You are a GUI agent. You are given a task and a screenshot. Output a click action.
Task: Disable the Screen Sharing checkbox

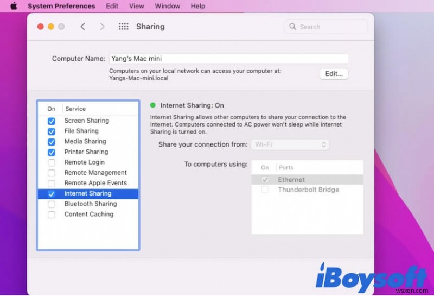coord(52,121)
